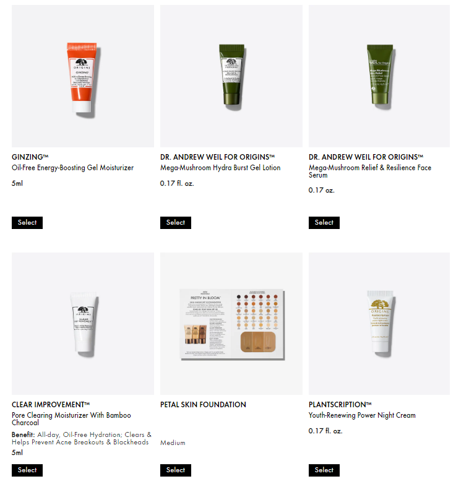This screenshot has height=484, width=456.
Task: Open the Mega-Mushroom Hydra Burst Gel Lotion link
Action: click(x=220, y=168)
